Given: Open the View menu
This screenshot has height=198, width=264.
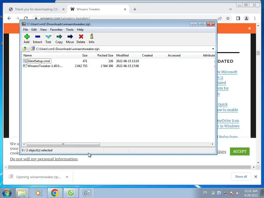Looking at the screenshot, I should tap(43, 30).
